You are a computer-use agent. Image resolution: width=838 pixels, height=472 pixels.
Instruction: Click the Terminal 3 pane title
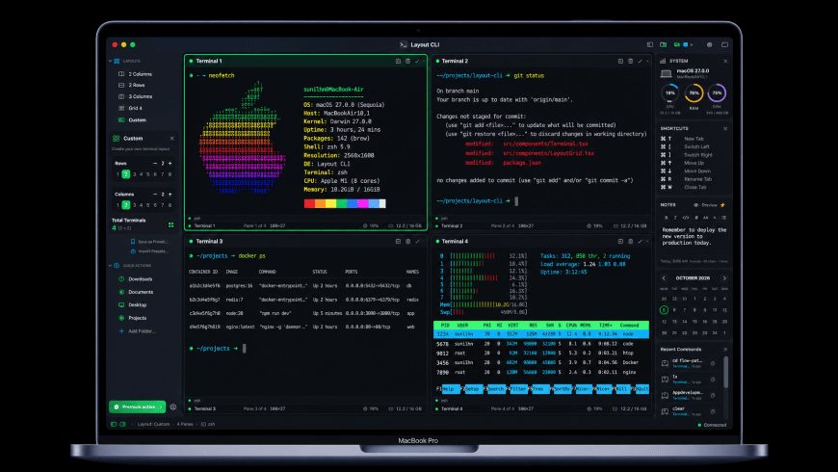click(209, 241)
